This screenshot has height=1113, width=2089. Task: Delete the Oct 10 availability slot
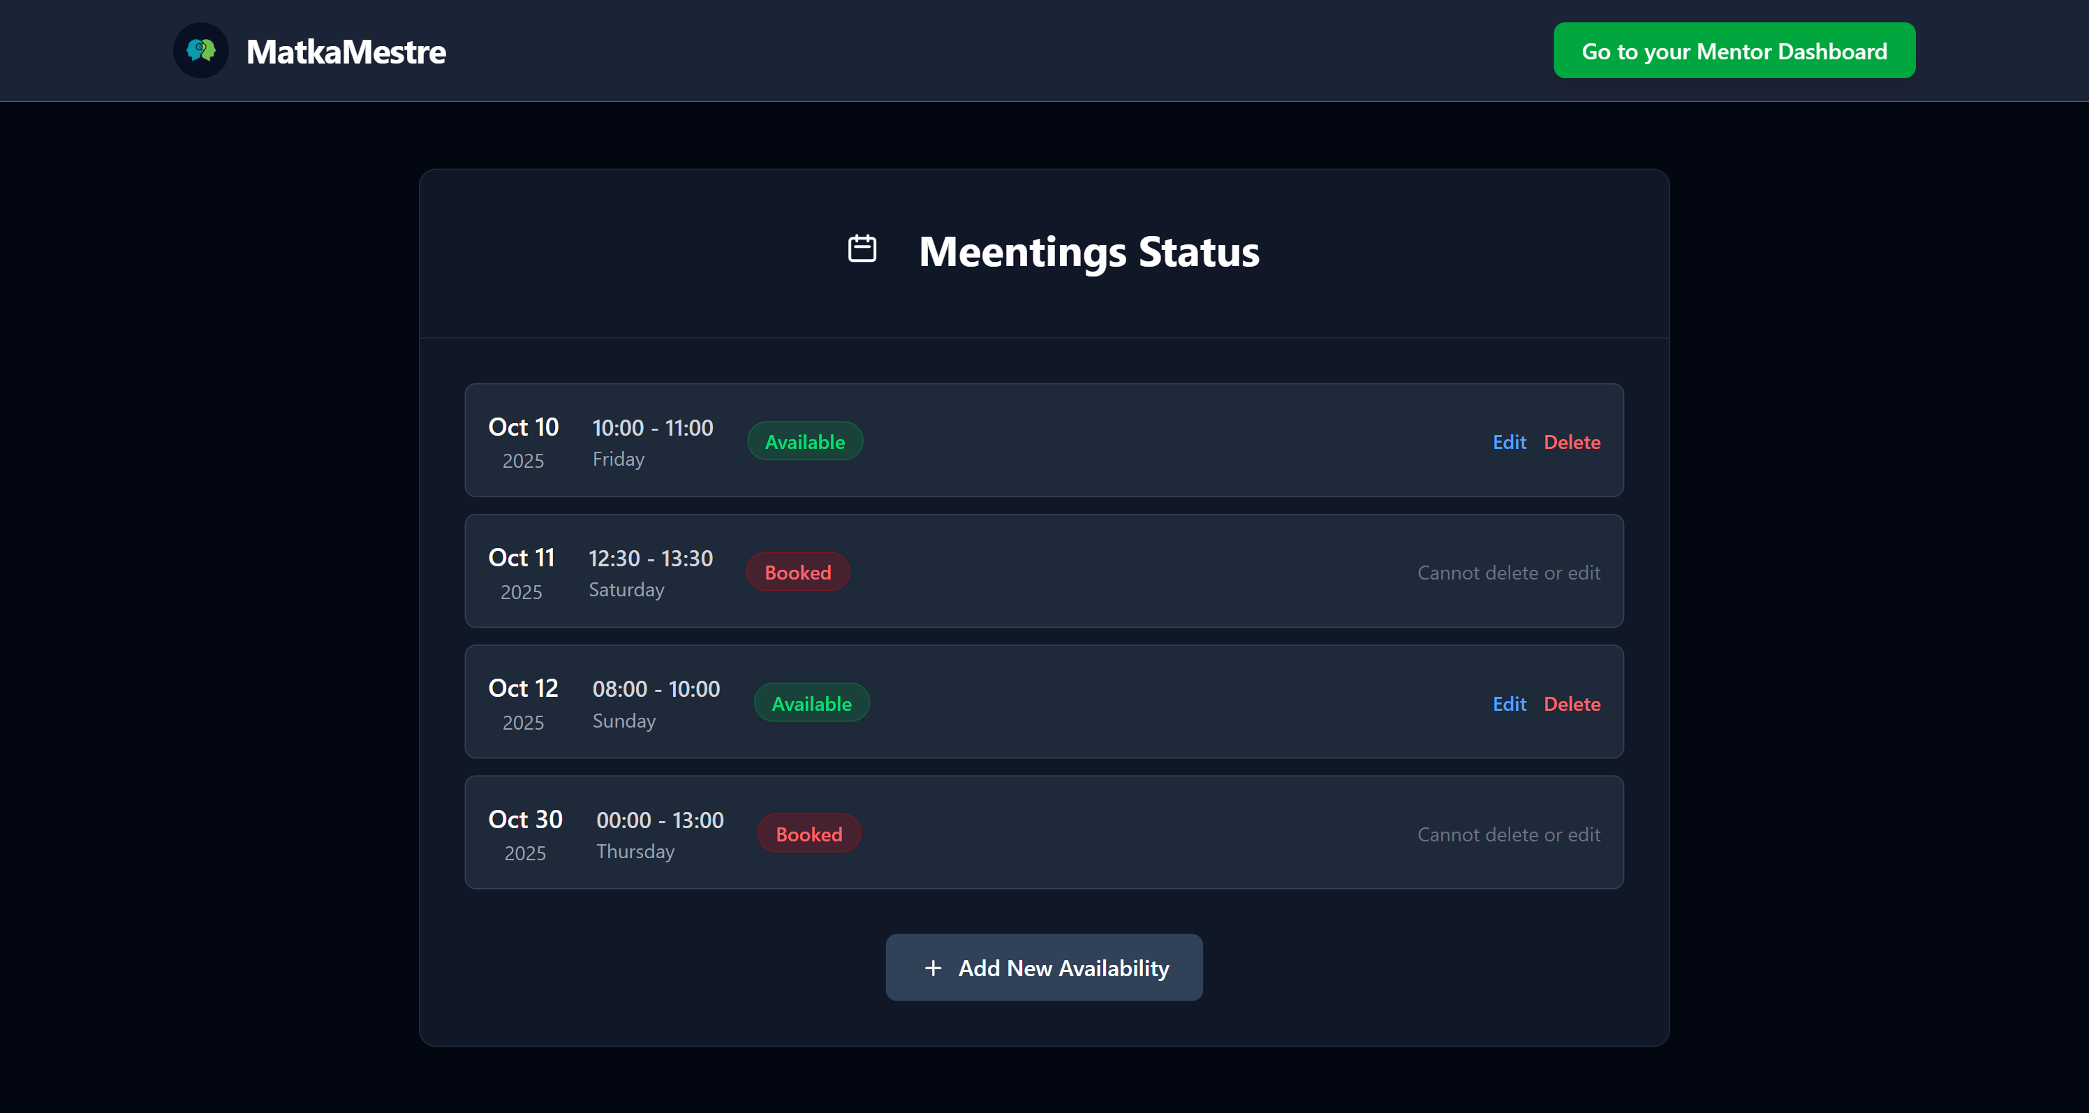pos(1572,442)
